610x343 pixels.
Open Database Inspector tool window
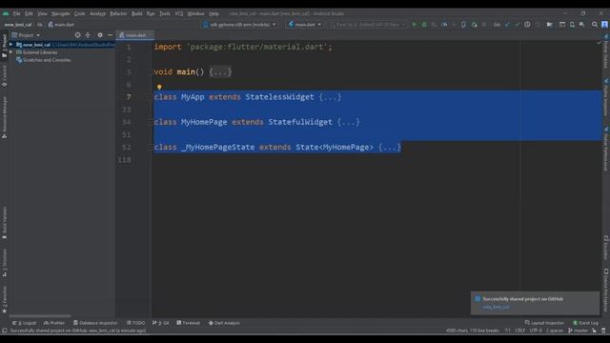click(x=95, y=323)
